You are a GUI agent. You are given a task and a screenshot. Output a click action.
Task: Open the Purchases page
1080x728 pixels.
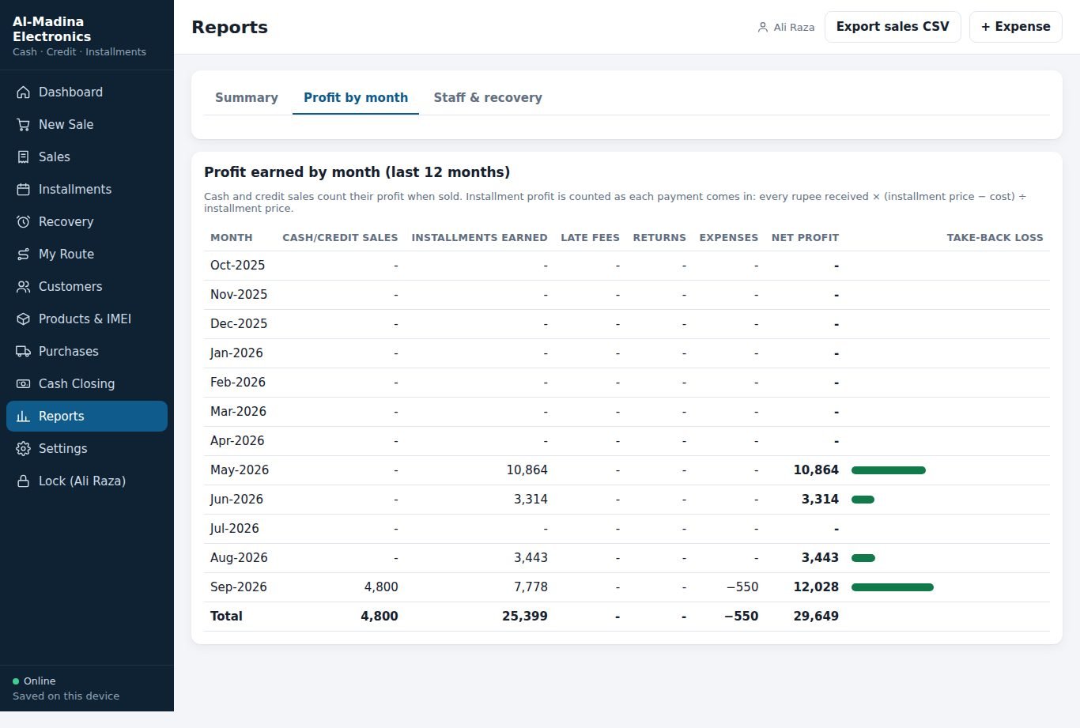[87, 351]
